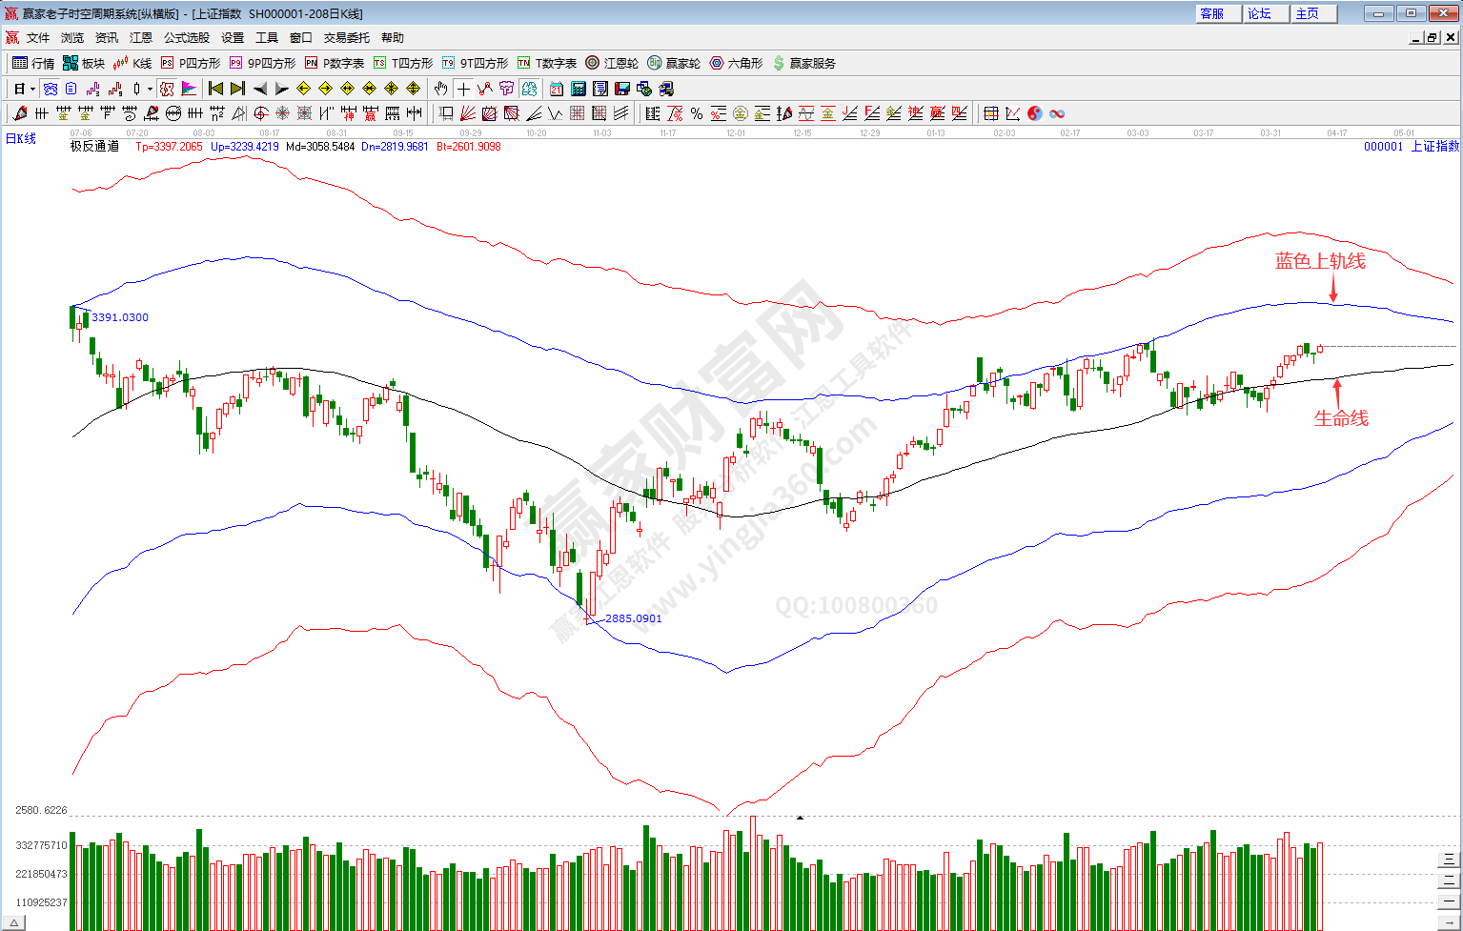1463x931 pixels.
Task: Expand the bottom-left up-triangle panel button
Action: [x=13, y=922]
